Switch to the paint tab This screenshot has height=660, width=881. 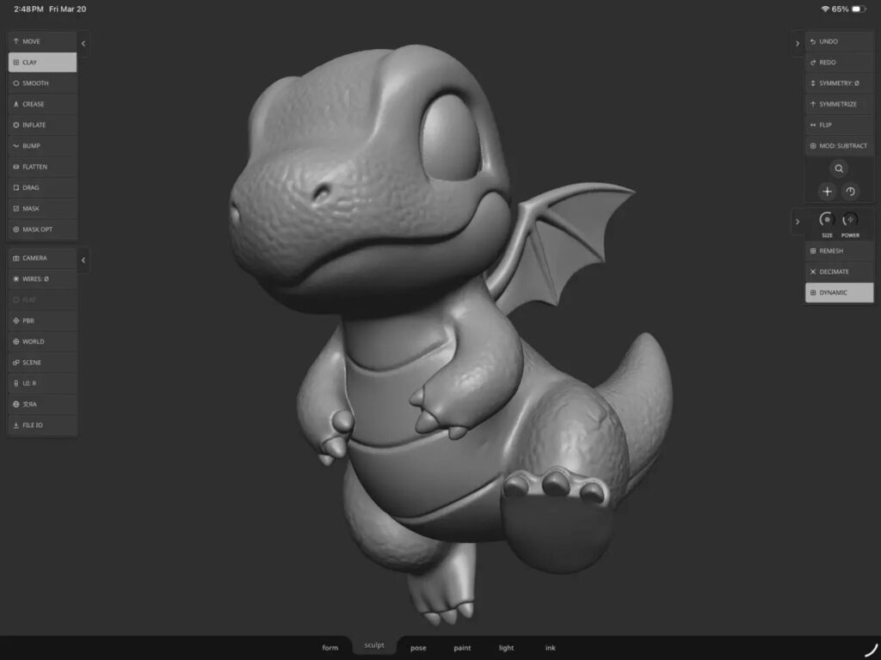(x=462, y=647)
